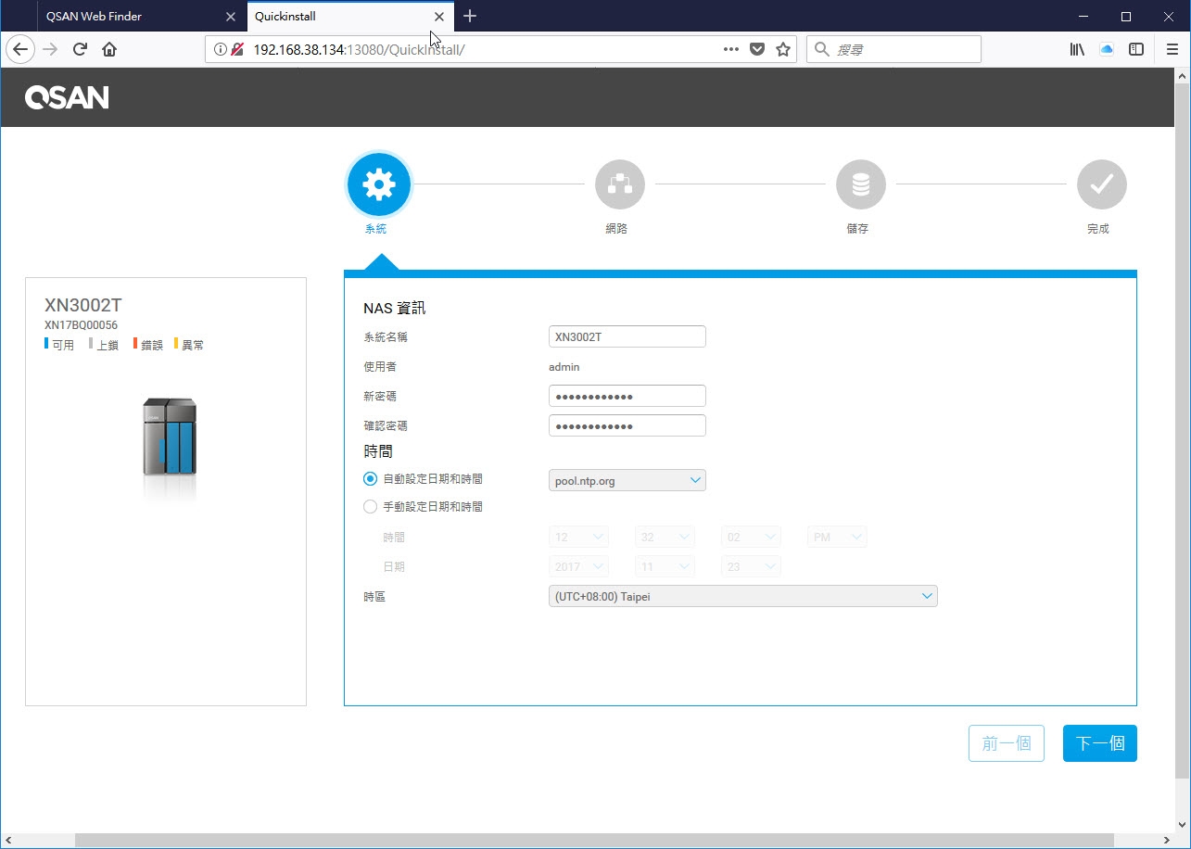
Task: Close the QSAN Web Finder tab
Action: coord(231,17)
